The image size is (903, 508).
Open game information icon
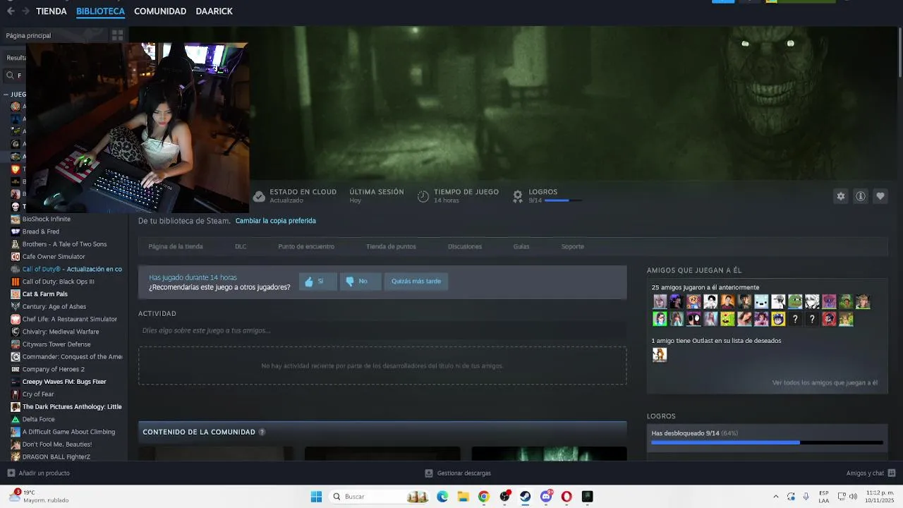tap(860, 196)
